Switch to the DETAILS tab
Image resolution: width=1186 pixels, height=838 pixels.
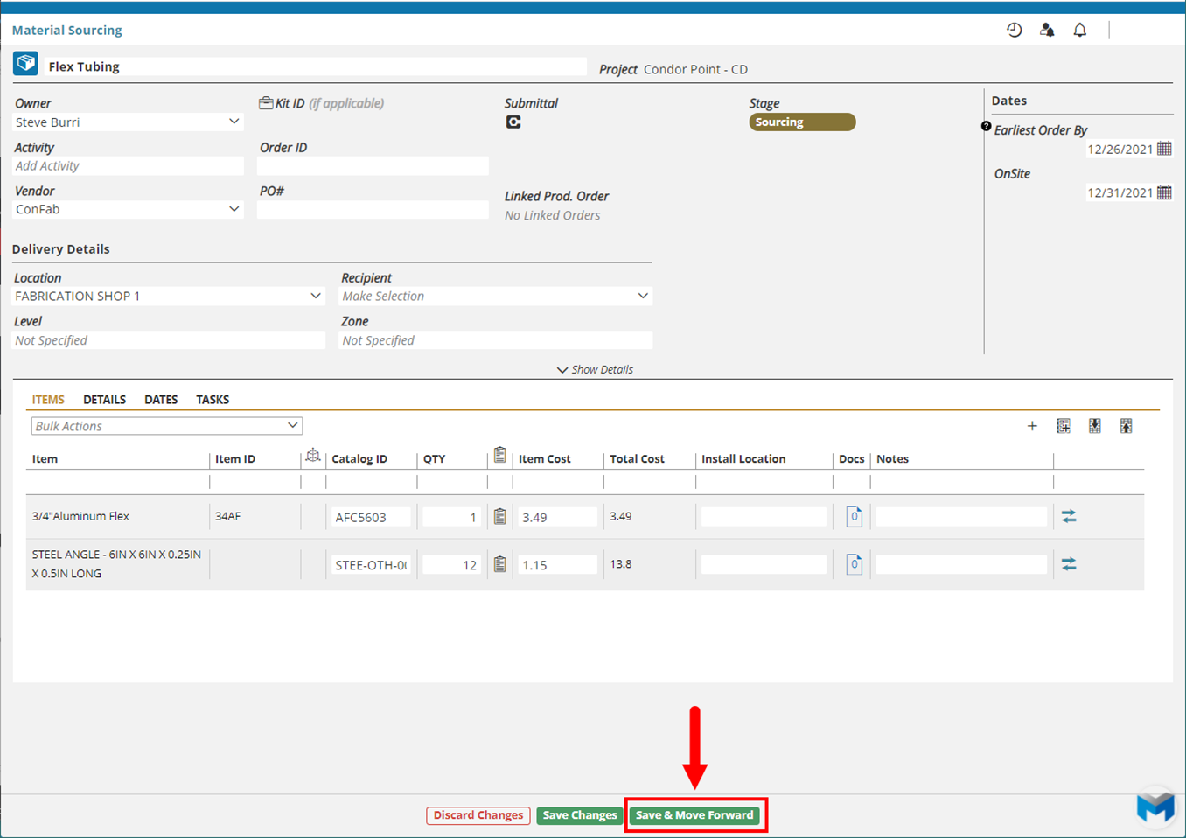point(104,400)
